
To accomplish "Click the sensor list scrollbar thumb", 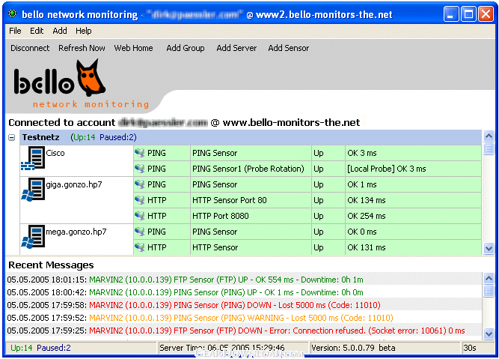I will [x=489, y=148].
